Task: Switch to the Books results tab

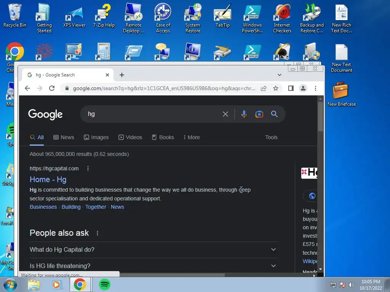Action: [x=163, y=137]
